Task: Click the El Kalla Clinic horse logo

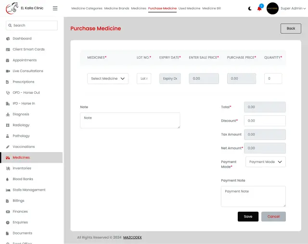Action: [x=12, y=8]
